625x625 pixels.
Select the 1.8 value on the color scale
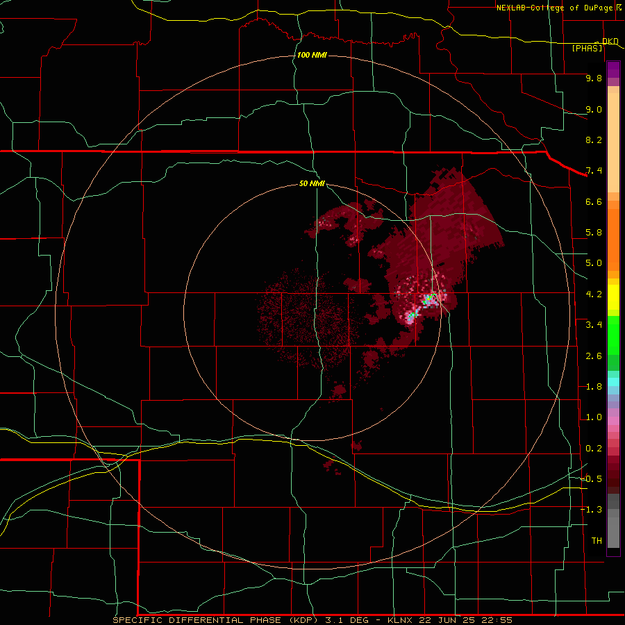[594, 387]
